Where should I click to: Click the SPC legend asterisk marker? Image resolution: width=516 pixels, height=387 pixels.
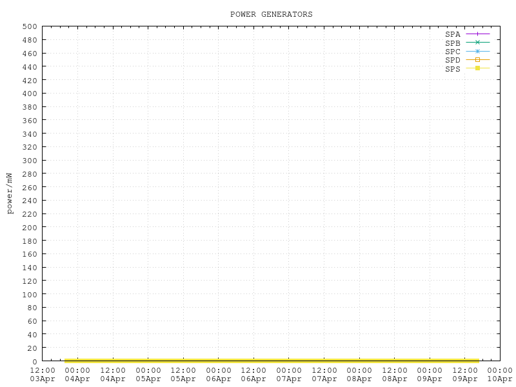(478, 51)
